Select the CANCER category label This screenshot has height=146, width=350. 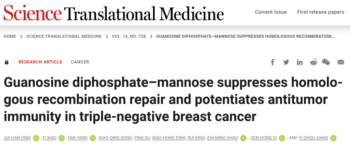(x=80, y=62)
